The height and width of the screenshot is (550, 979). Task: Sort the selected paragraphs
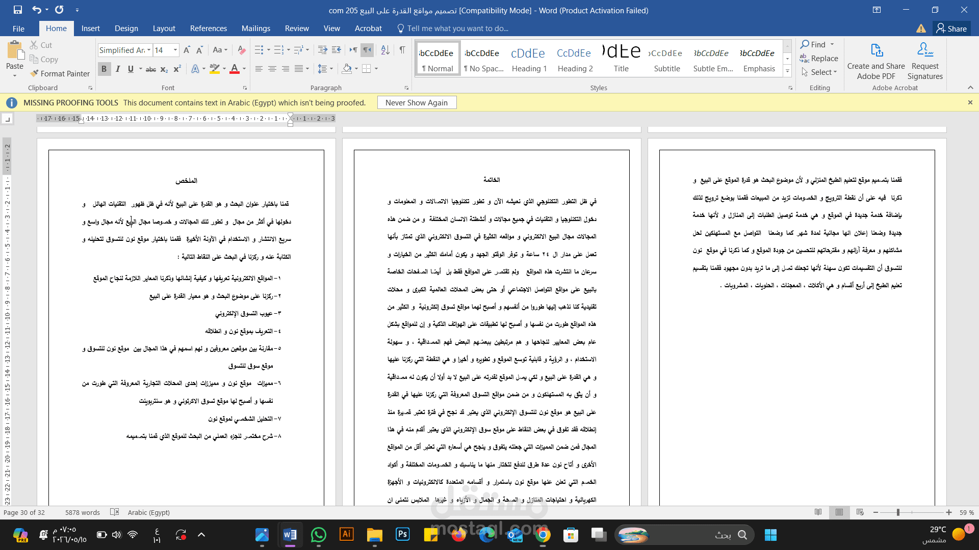pos(385,50)
